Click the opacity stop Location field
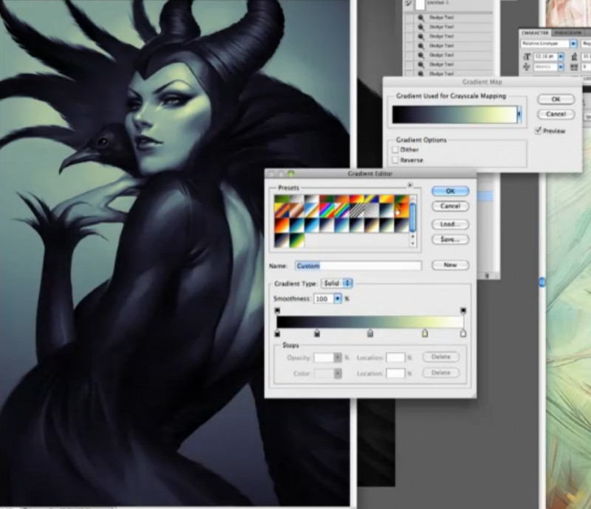 coord(395,358)
